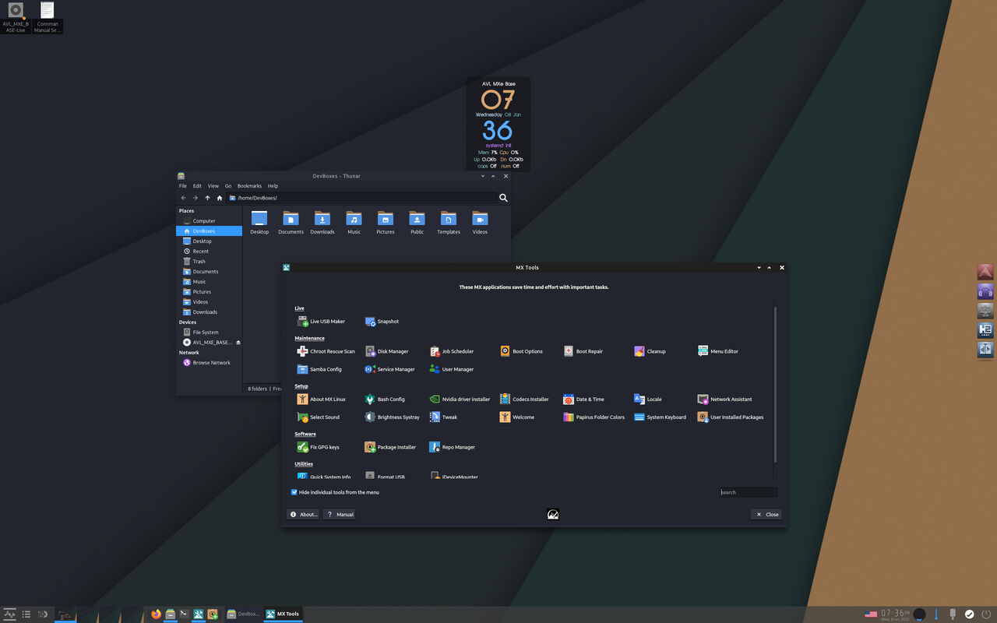Open the Cleanup tool
Screen dimensions: 997x623
[650, 351]
